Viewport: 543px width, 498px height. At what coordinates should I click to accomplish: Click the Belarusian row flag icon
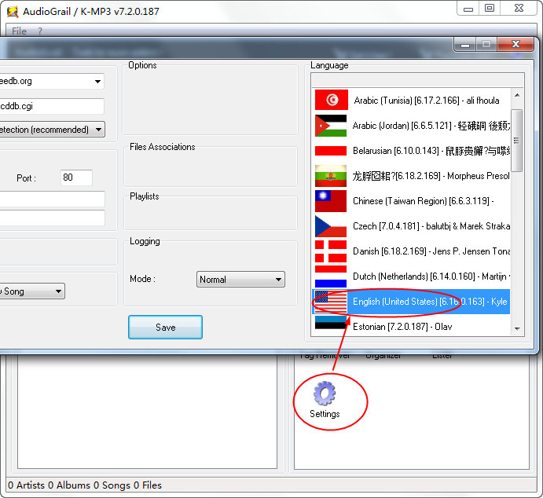(331, 151)
